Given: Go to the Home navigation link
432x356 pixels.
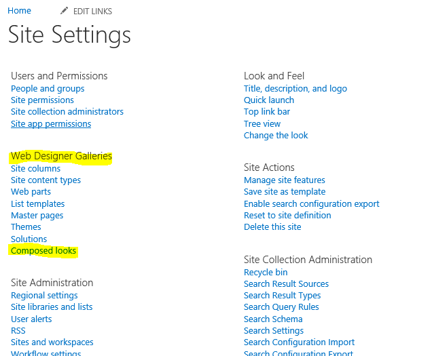Looking at the screenshot, I should (19, 11).
